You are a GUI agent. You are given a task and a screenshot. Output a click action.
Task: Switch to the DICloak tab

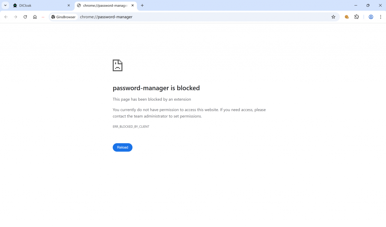tap(40, 6)
